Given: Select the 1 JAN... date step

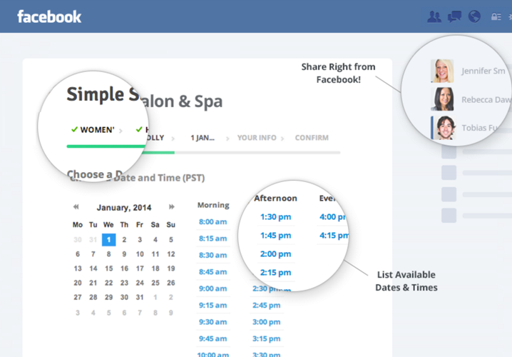Looking at the screenshot, I should point(203,138).
